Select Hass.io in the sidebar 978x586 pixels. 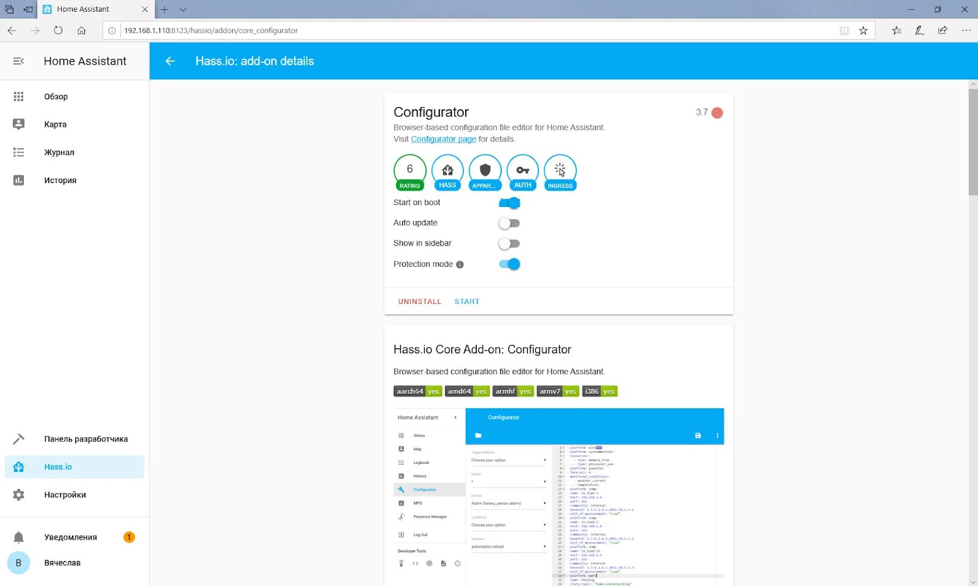click(75, 467)
